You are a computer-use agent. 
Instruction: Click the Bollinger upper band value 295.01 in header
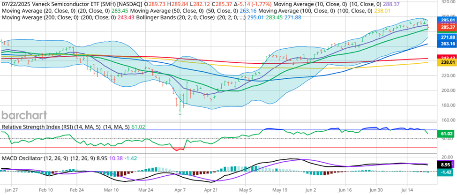256,17
